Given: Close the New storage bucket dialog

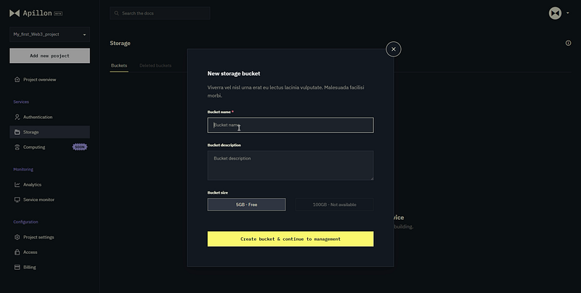Looking at the screenshot, I should pos(394,49).
